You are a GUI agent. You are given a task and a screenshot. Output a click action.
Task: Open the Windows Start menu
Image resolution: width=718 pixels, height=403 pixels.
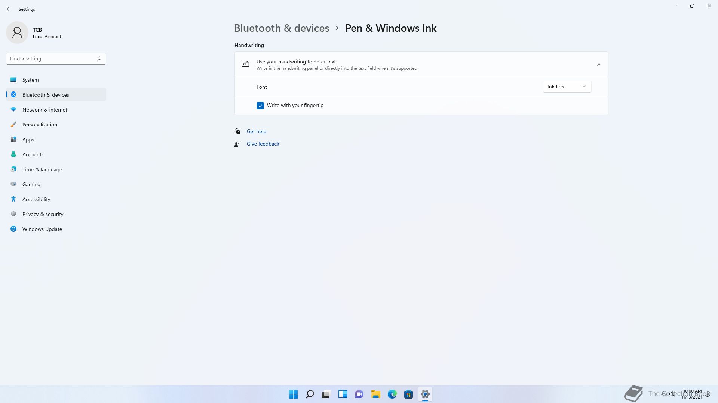tap(294, 394)
